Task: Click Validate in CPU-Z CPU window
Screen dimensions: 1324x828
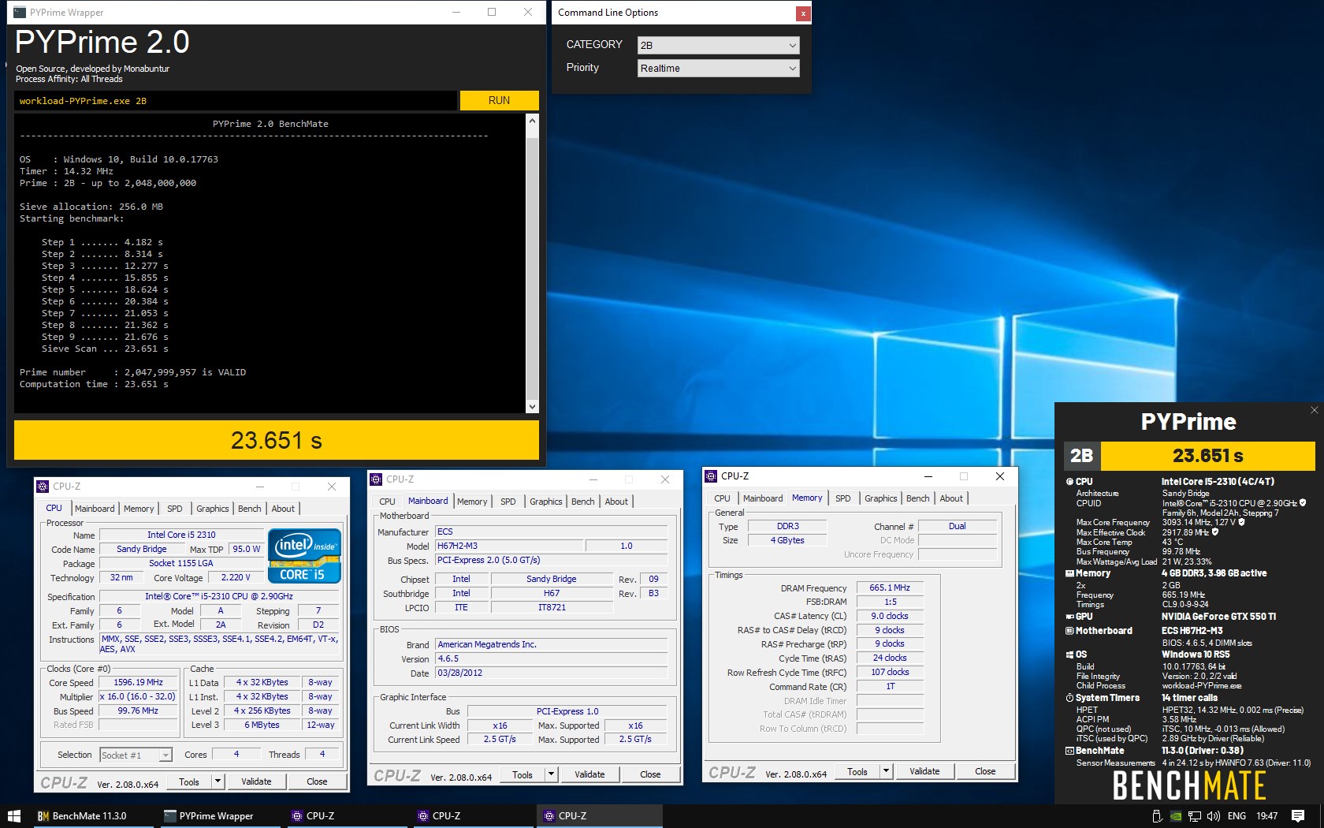Action: [256, 781]
